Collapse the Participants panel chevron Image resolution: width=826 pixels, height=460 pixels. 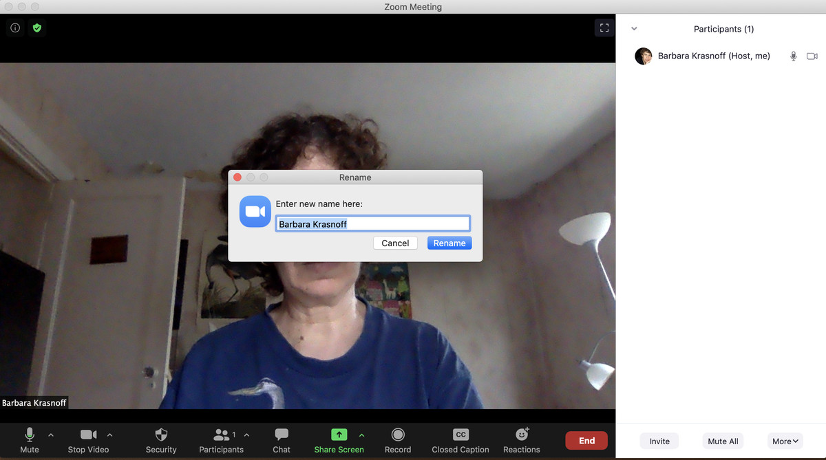point(634,29)
